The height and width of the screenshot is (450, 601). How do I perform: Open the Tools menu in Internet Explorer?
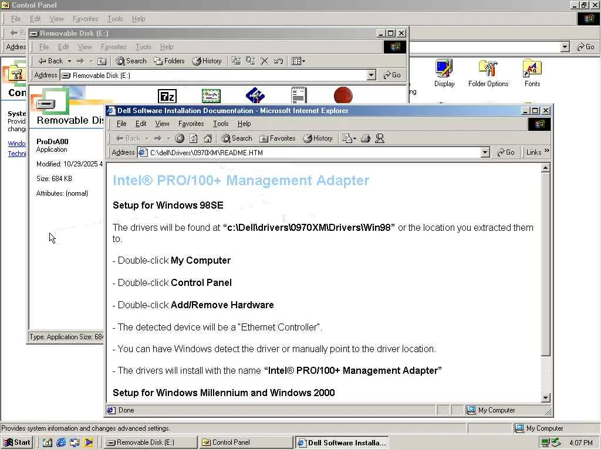[x=221, y=124]
